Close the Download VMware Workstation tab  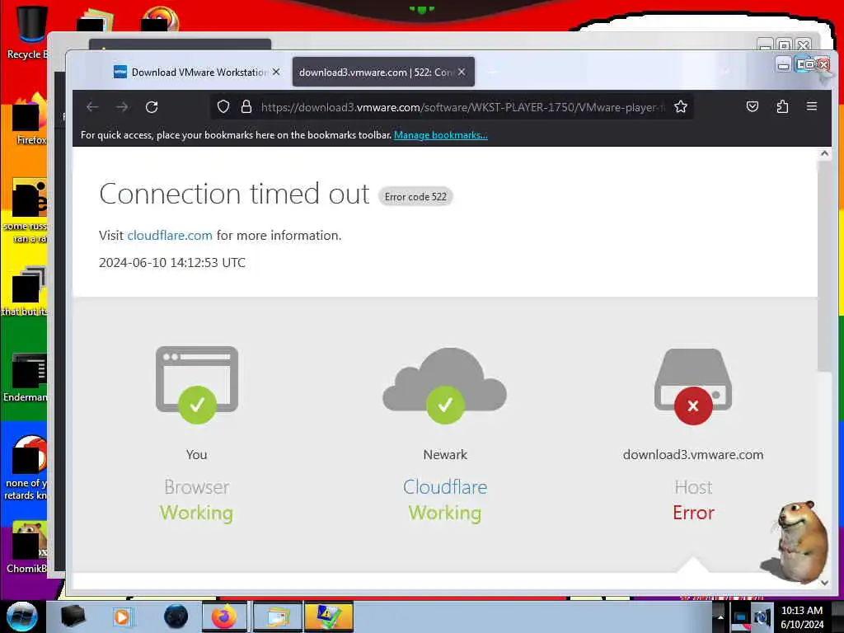click(x=276, y=72)
